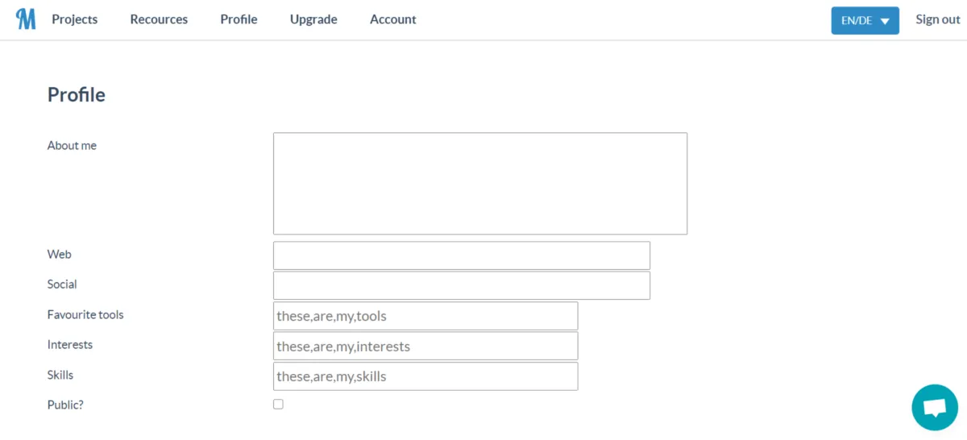Click the Sign out link
This screenshot has height=440, width=967.
click(x=937, y=19)
